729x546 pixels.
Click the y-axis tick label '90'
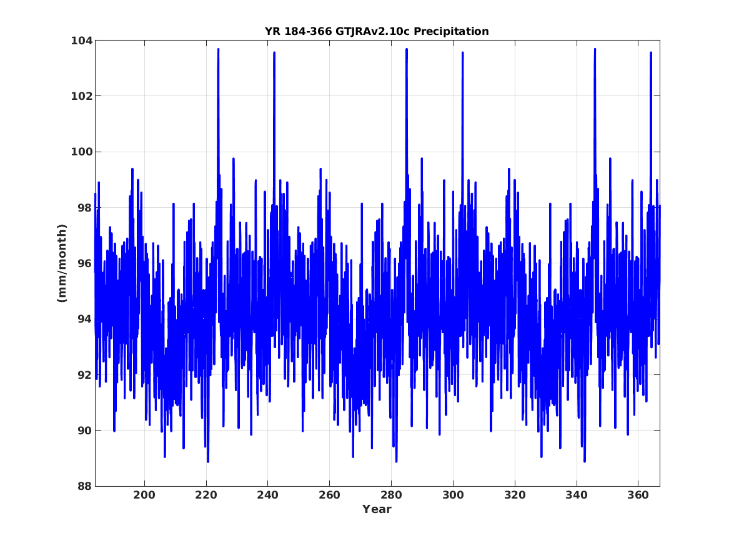pyautogui.click(x=85, y=431)
